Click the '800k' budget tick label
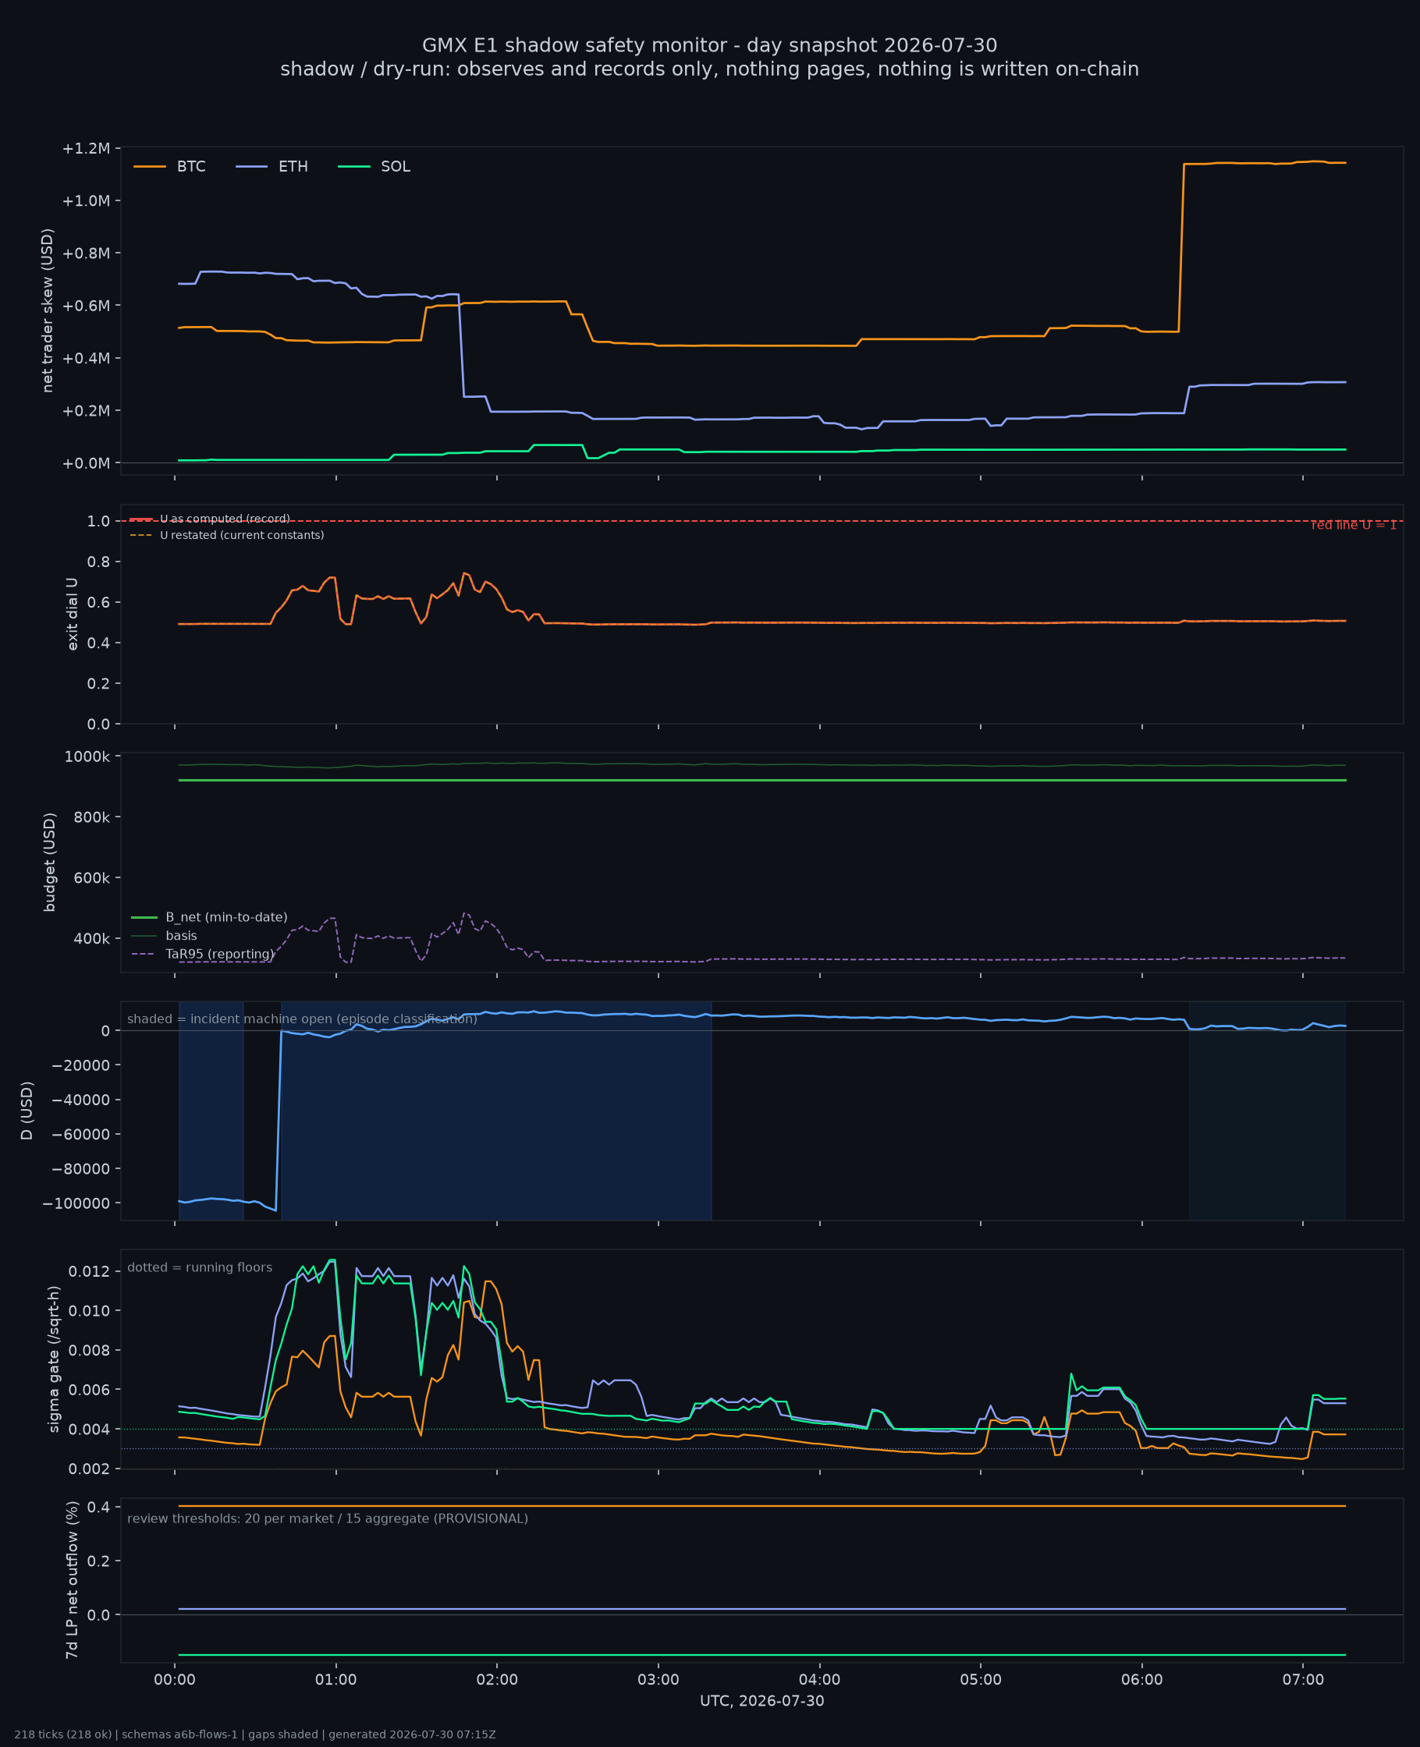 tap(91, 817)
